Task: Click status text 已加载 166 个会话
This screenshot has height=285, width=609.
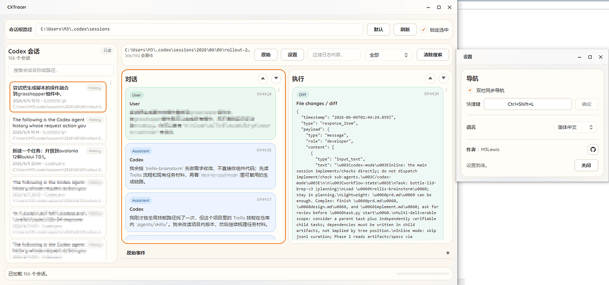Action: click(28, 274)
